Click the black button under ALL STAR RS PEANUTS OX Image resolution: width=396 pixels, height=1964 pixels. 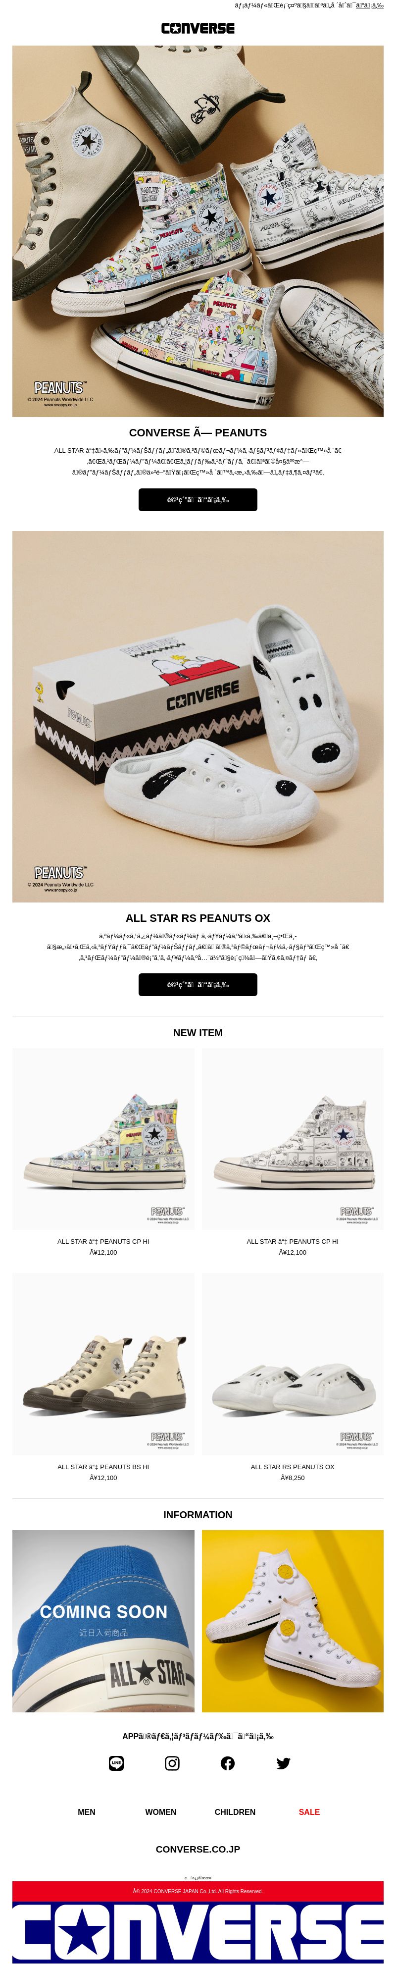click(x=198, y=984)
